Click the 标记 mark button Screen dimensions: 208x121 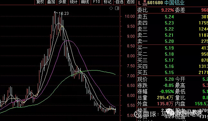click(108, 2)
